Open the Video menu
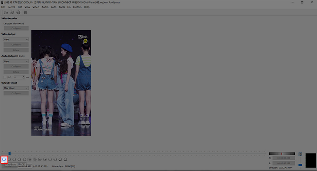Image resolution: width=317 pixels, height=171 pixels. 36,7
